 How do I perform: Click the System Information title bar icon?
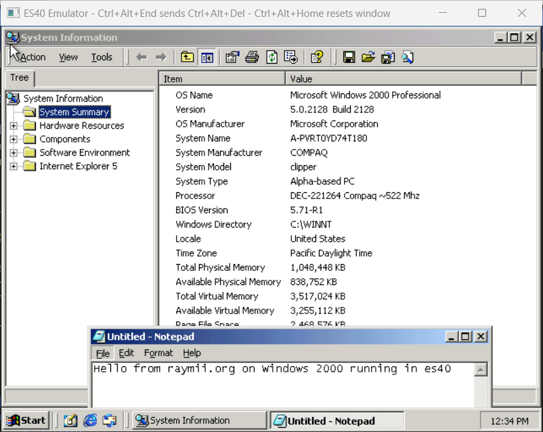13,37
